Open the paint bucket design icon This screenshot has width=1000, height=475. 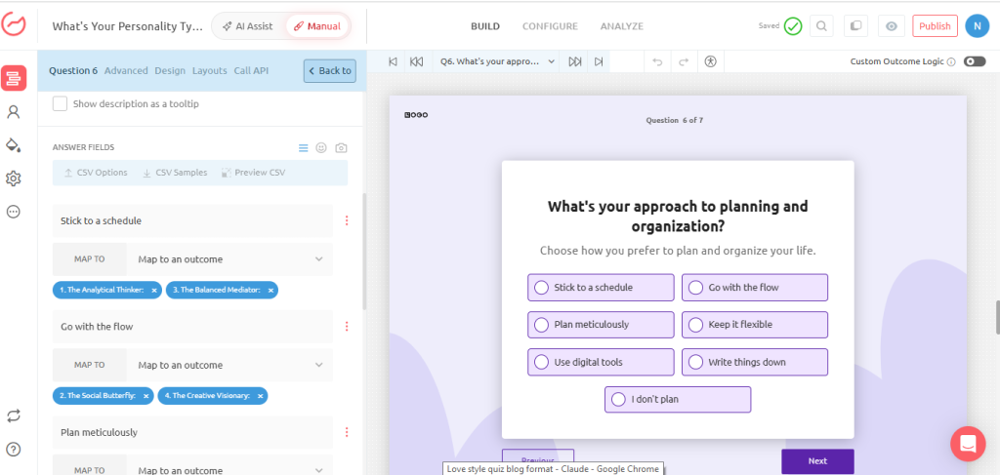[14, 145]
